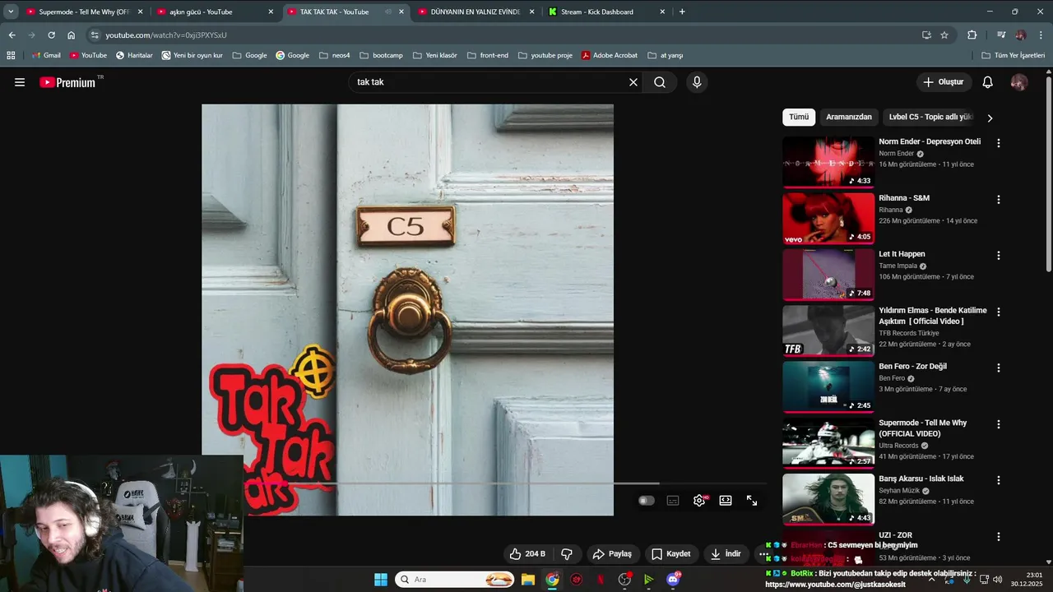Select Lvbel C5 - Topic chip
Screen dimensions: 1053x592
point(930,117)
